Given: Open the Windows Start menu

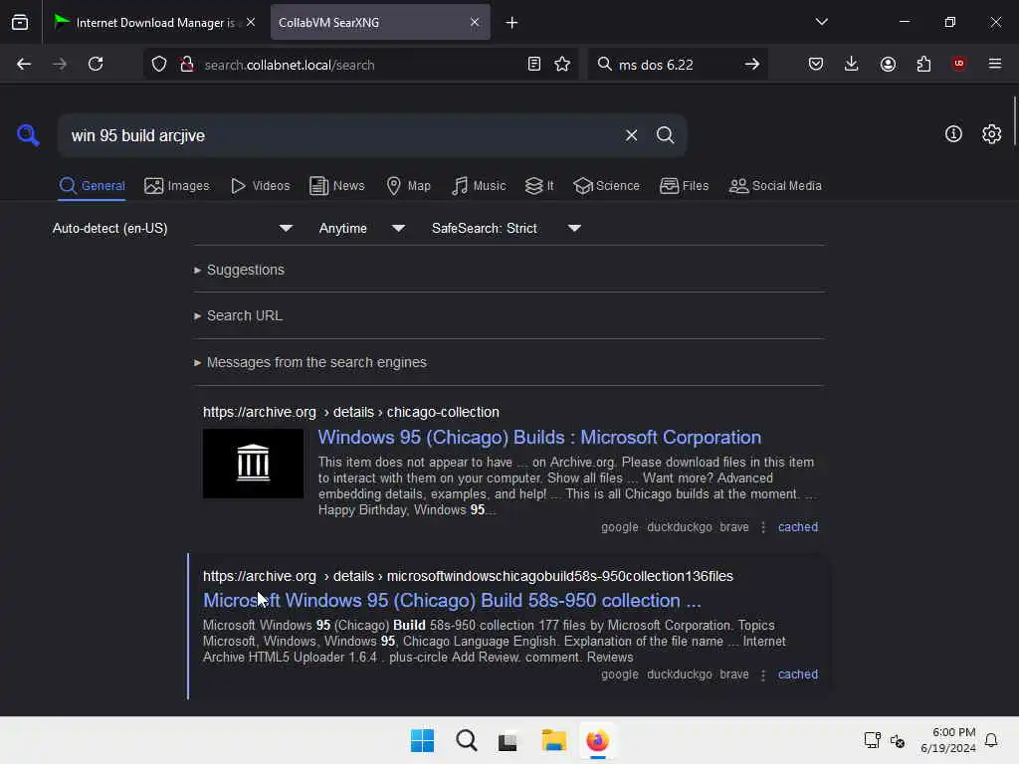Looking at the screenshot, I should click(x=422, y=740).
